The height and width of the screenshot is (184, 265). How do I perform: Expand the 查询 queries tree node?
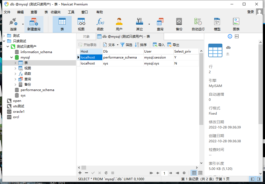15,79
